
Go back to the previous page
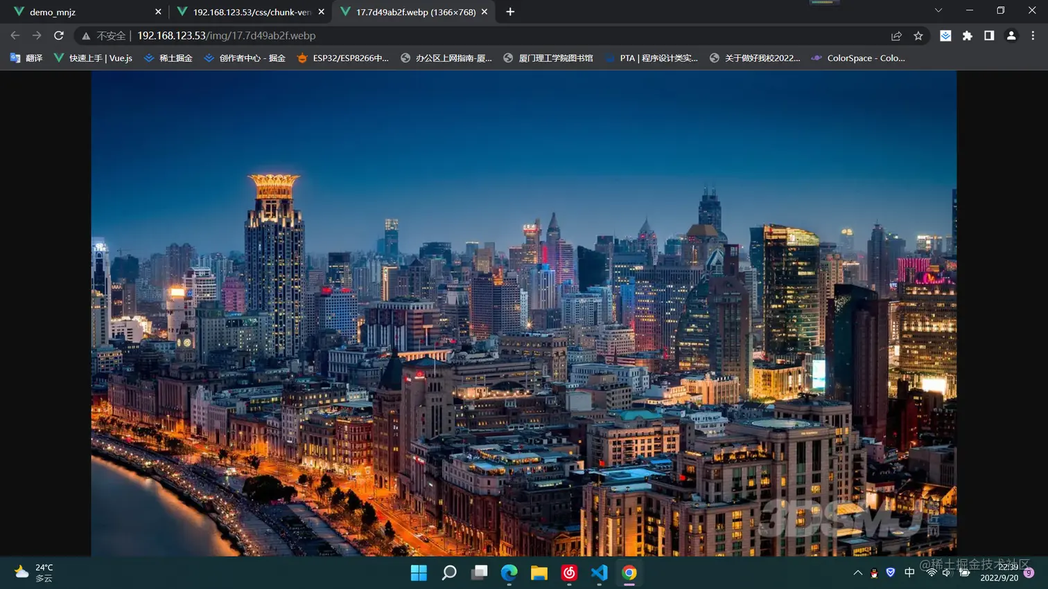15,35
